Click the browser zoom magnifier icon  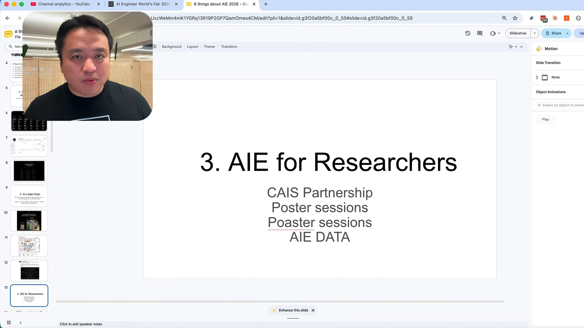(x=504, y=18)
